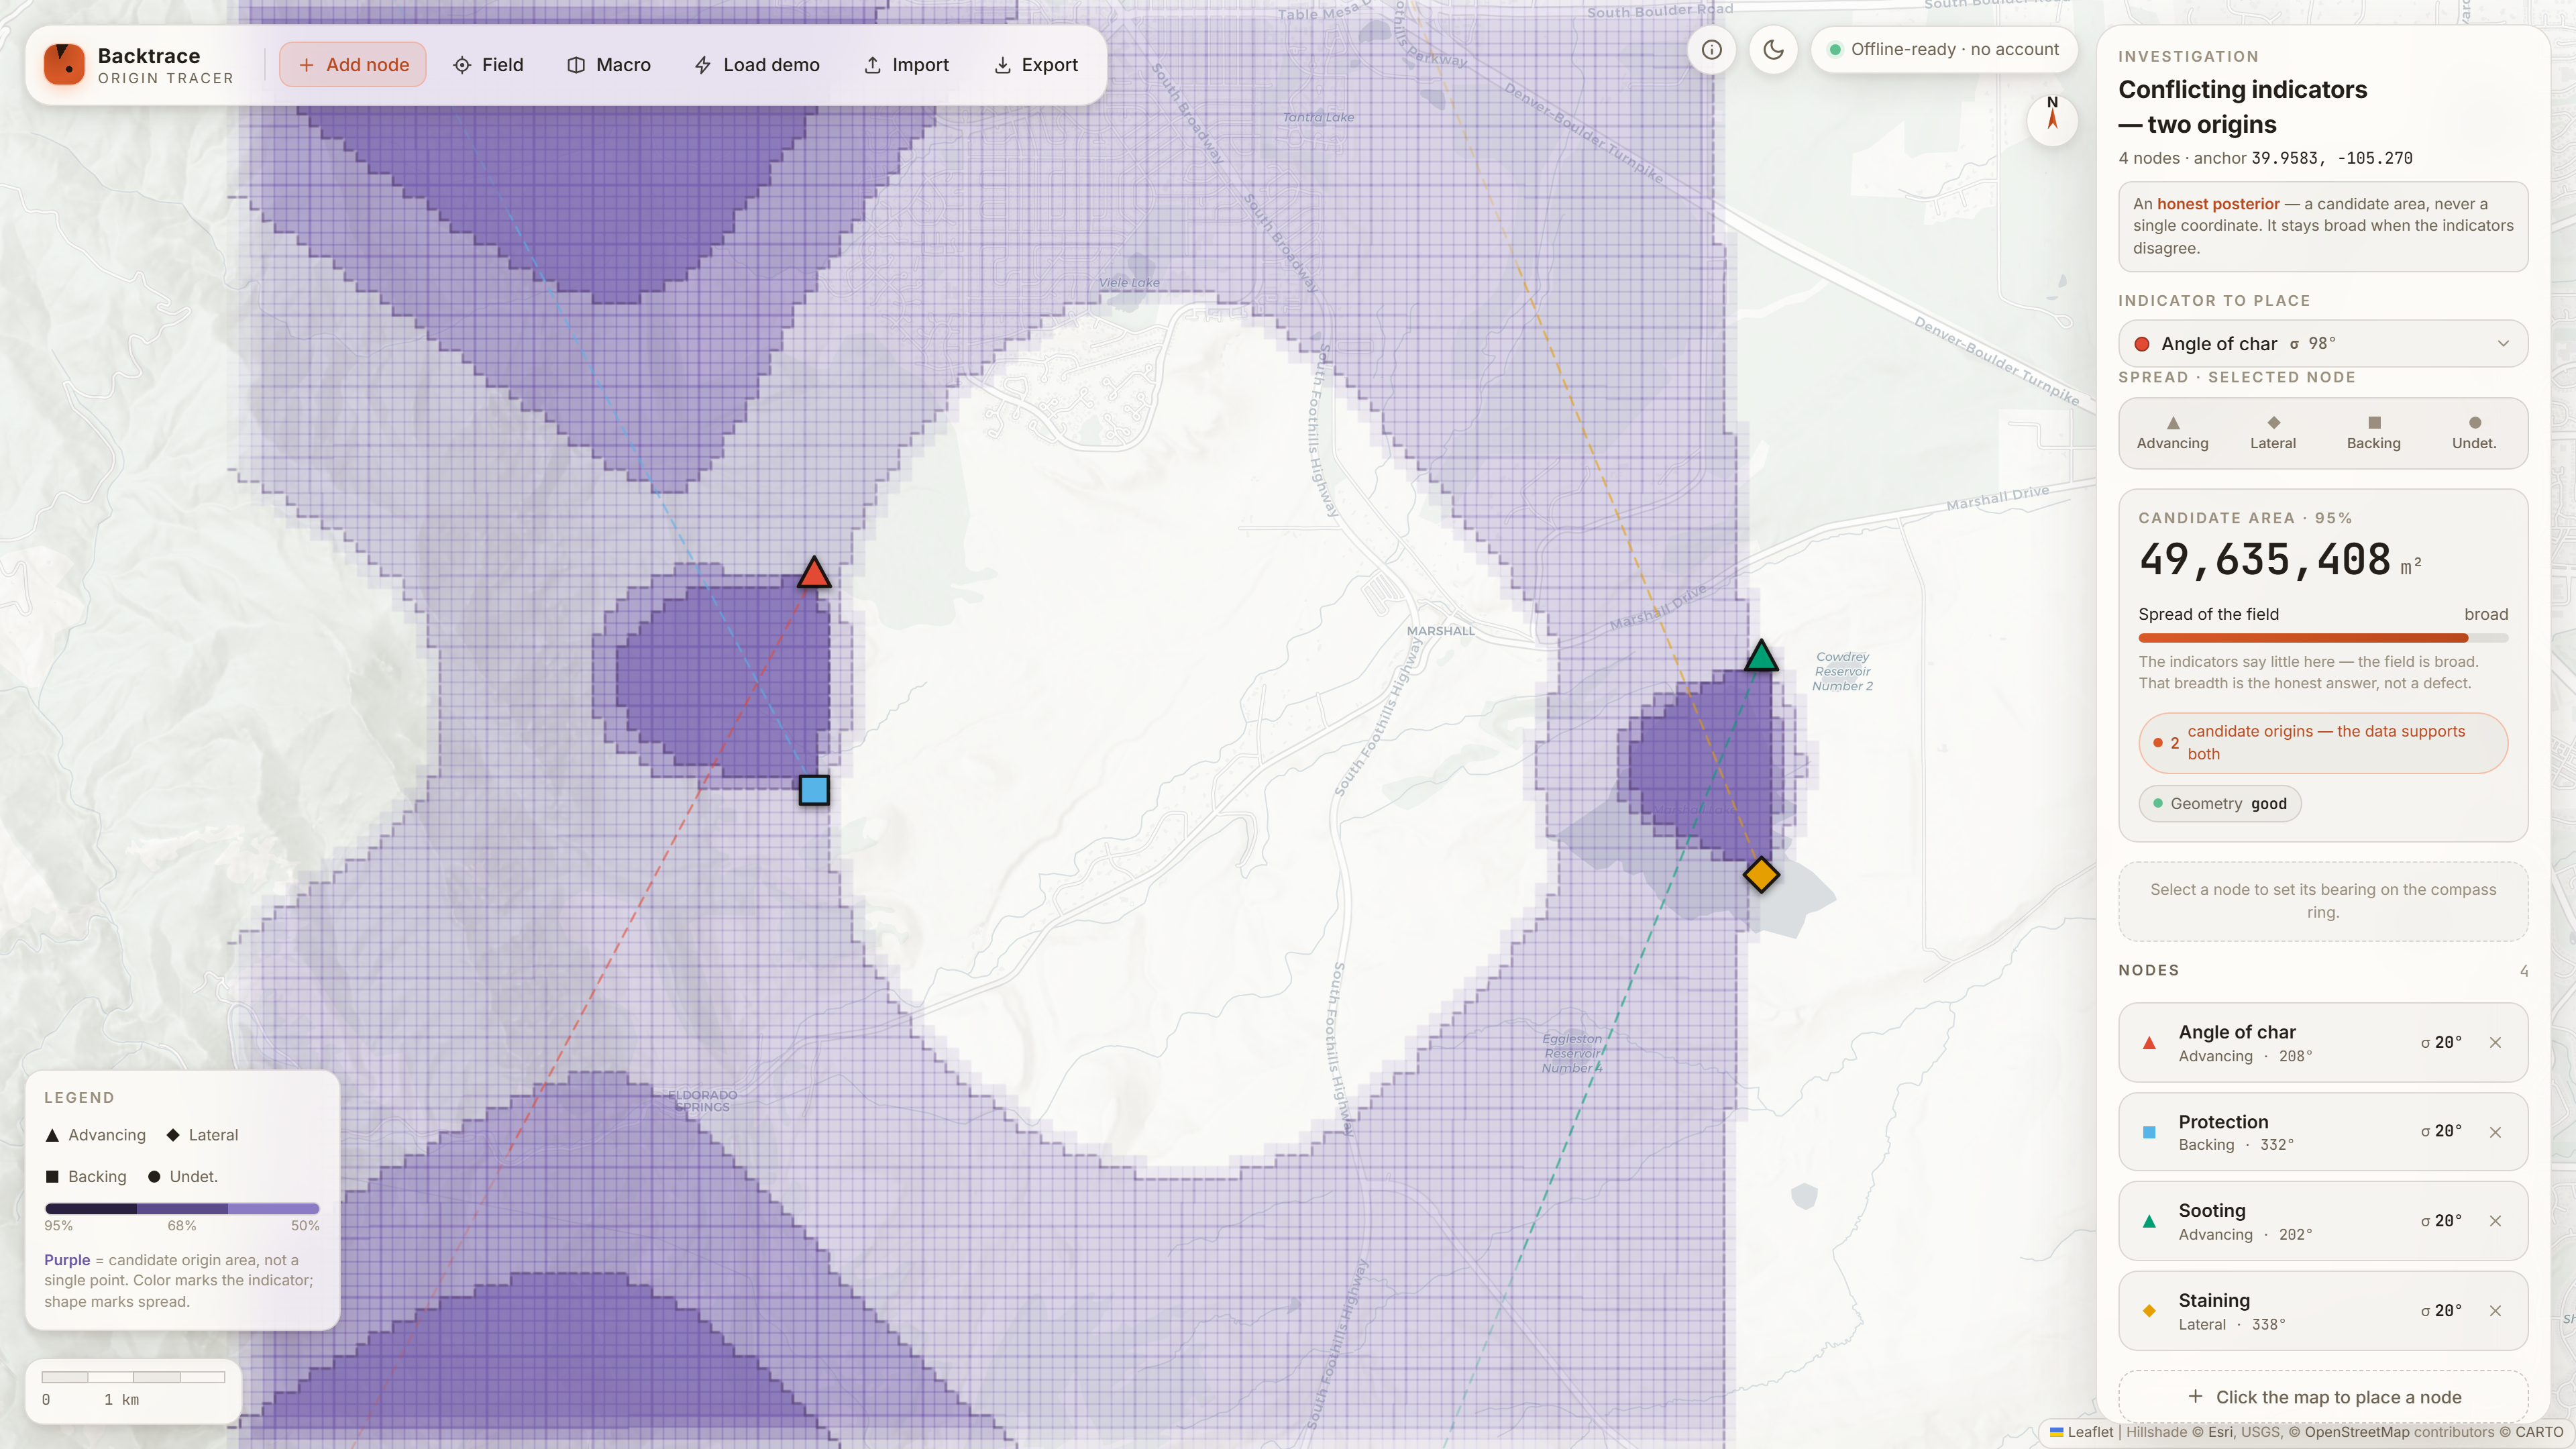Image resolution: width=2576 pixels, height=1449 pixels.
Task: Open the Field view
Action: pyautogui.click(x=488, y=65)
